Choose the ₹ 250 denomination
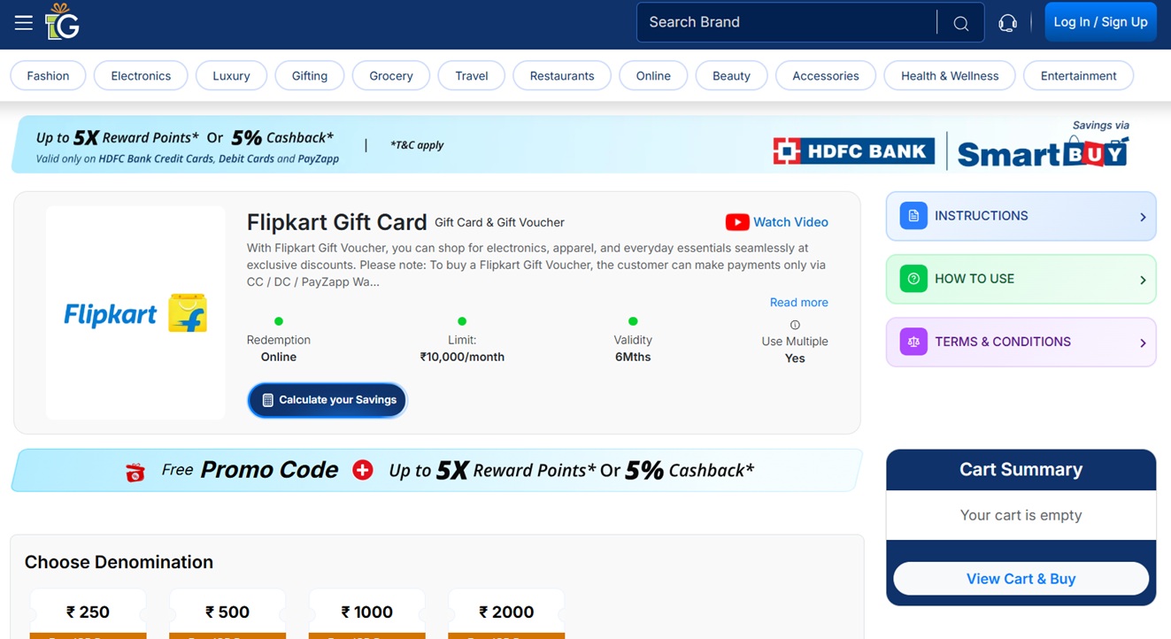Viewport: 1171px width, 639px height. (88, 613)
